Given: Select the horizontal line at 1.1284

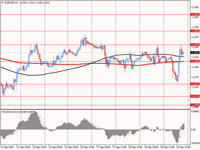Looking at the screenshot, I should pyautogui.click(x=100, y=31).
